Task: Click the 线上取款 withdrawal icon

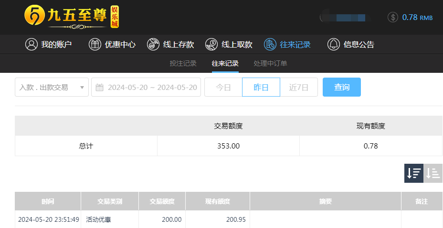Action: (211, 44)
